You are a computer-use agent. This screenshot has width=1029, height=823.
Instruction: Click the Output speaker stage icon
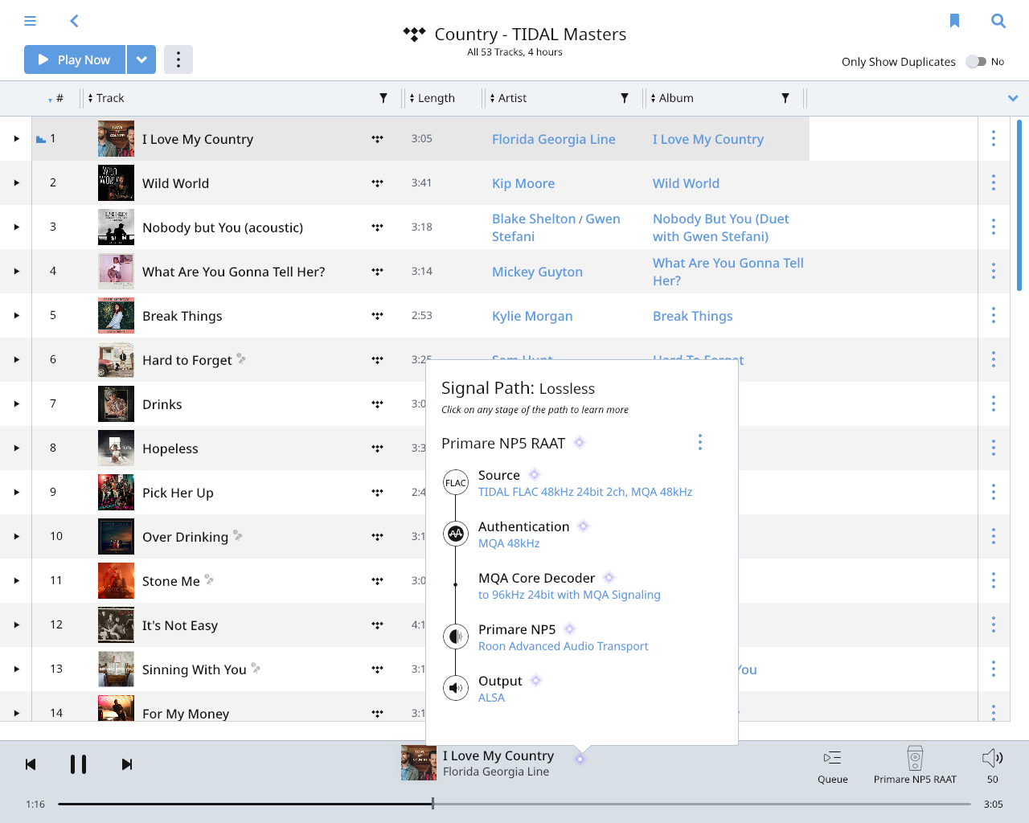456,688
